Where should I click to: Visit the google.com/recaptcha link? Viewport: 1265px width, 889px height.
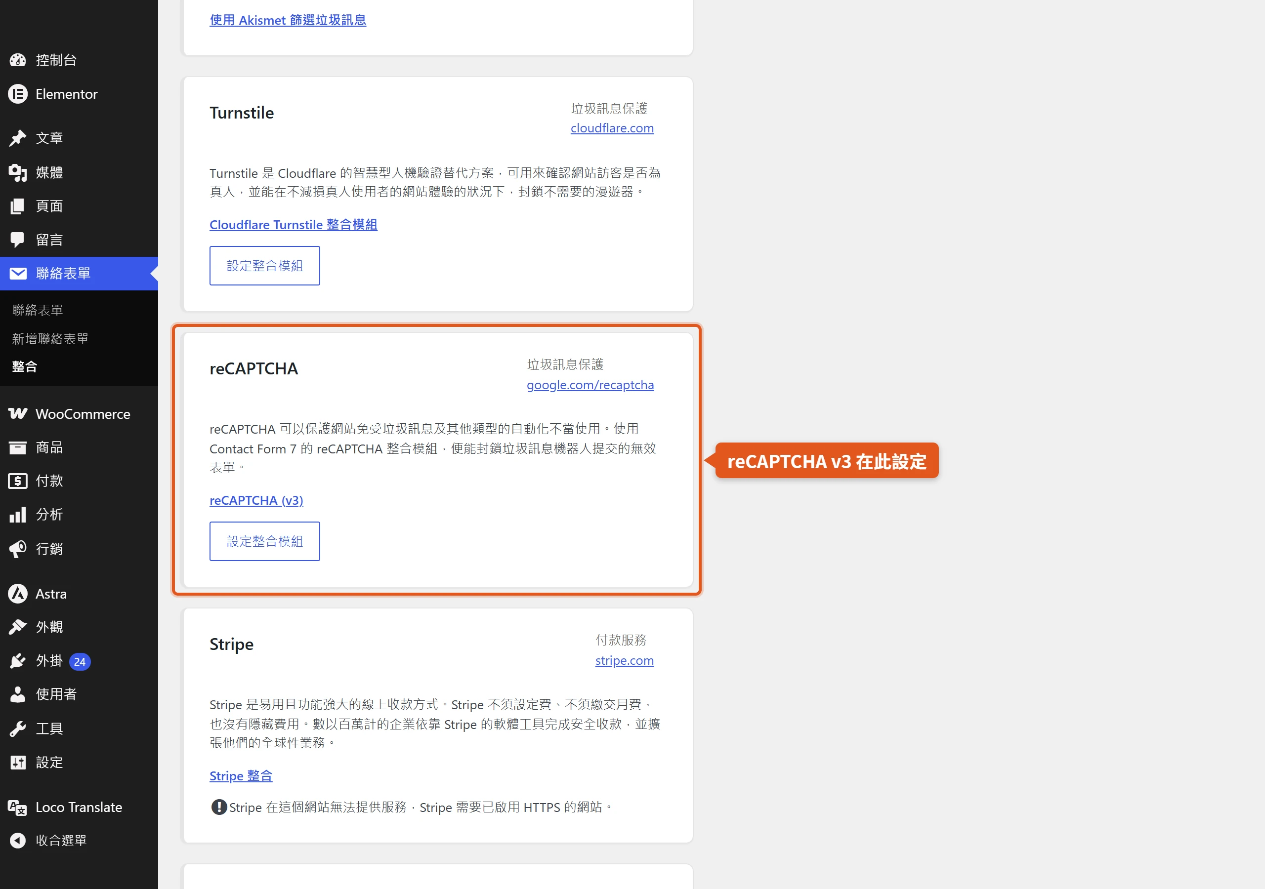[x=590, y=385]
